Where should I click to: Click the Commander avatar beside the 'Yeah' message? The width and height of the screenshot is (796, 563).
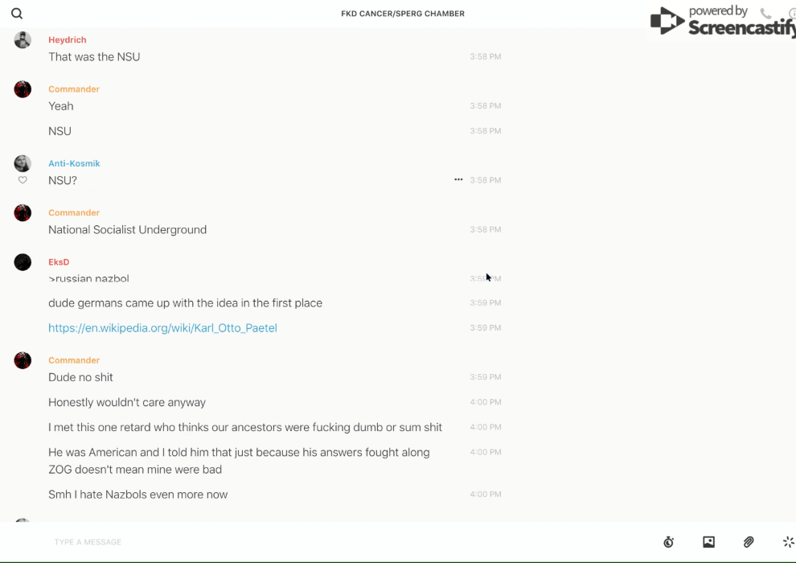[23, 89]
